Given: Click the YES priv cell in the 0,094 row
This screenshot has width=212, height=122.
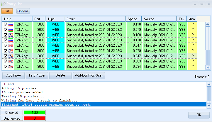Looking at the screenshot, I should [182, 67].
